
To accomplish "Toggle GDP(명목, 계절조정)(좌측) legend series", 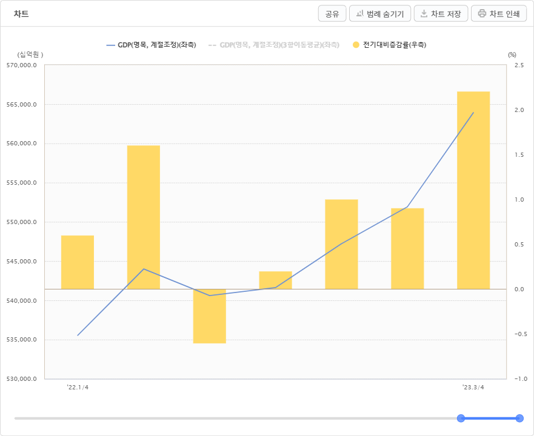I will point(151,45).
